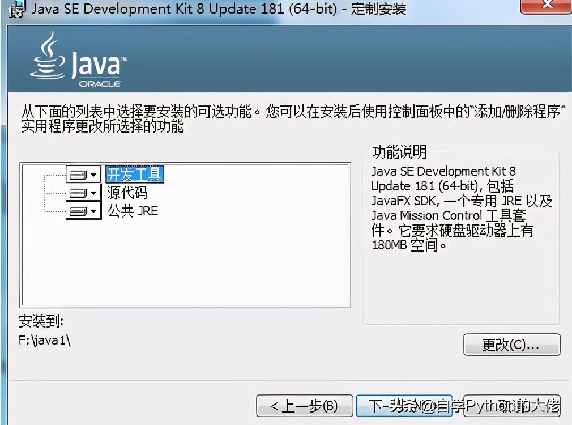The height and width of the screenshot is (425, 572).
Task: Open the drive icon dropdown for 开发工具
Action: [83, 175]
